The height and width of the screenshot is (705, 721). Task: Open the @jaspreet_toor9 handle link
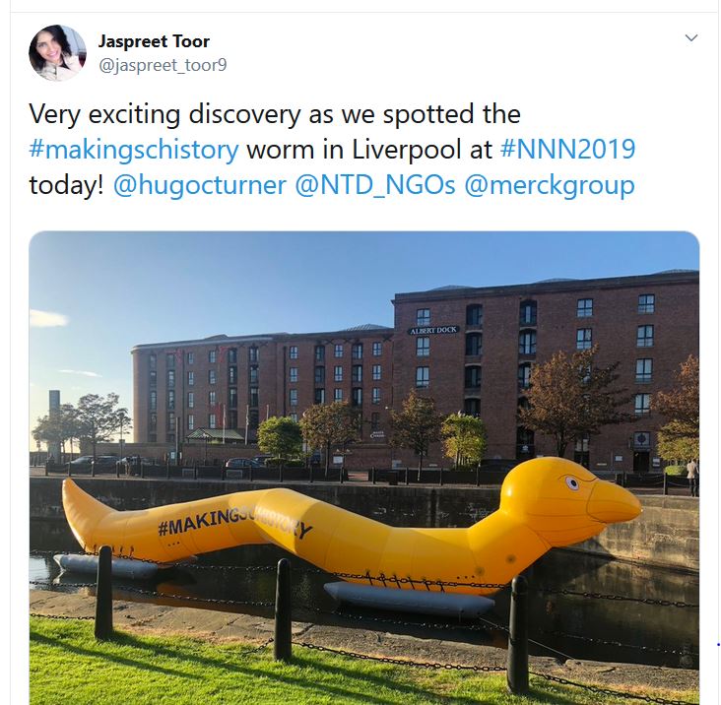pyautogui.click(x=163, y=65)
